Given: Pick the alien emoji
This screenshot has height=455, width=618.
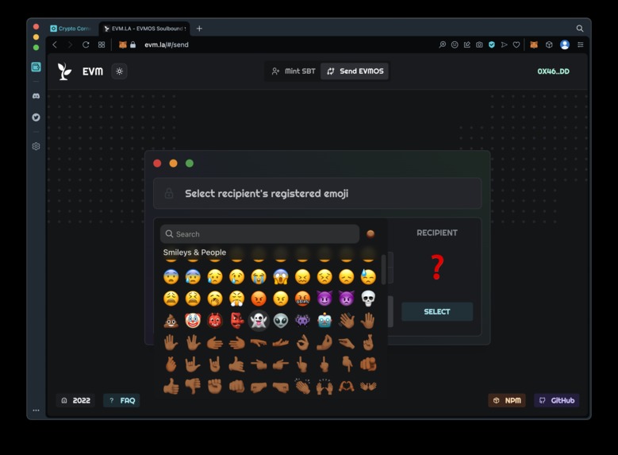Looking at the screenshot, I should [x=281, y=321].
